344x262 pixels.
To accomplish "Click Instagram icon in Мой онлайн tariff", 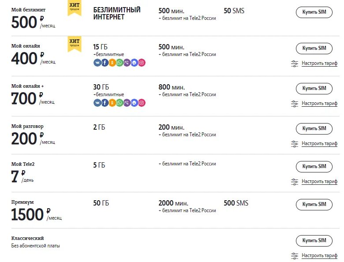I will [142, 63].
